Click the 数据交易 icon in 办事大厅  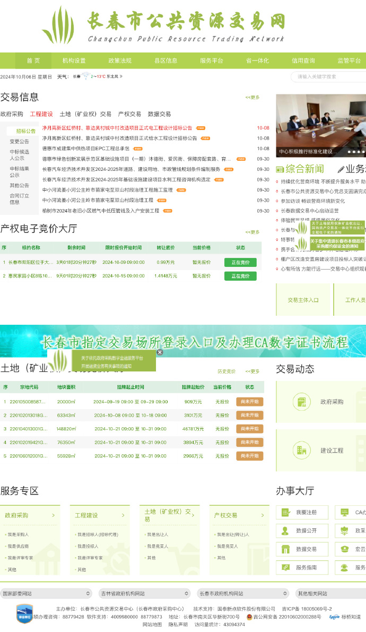[x=286, y=549]
